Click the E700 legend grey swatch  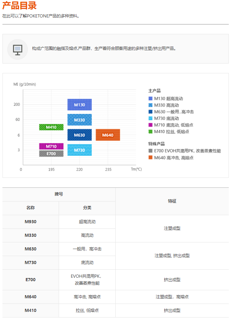point(150,151)
